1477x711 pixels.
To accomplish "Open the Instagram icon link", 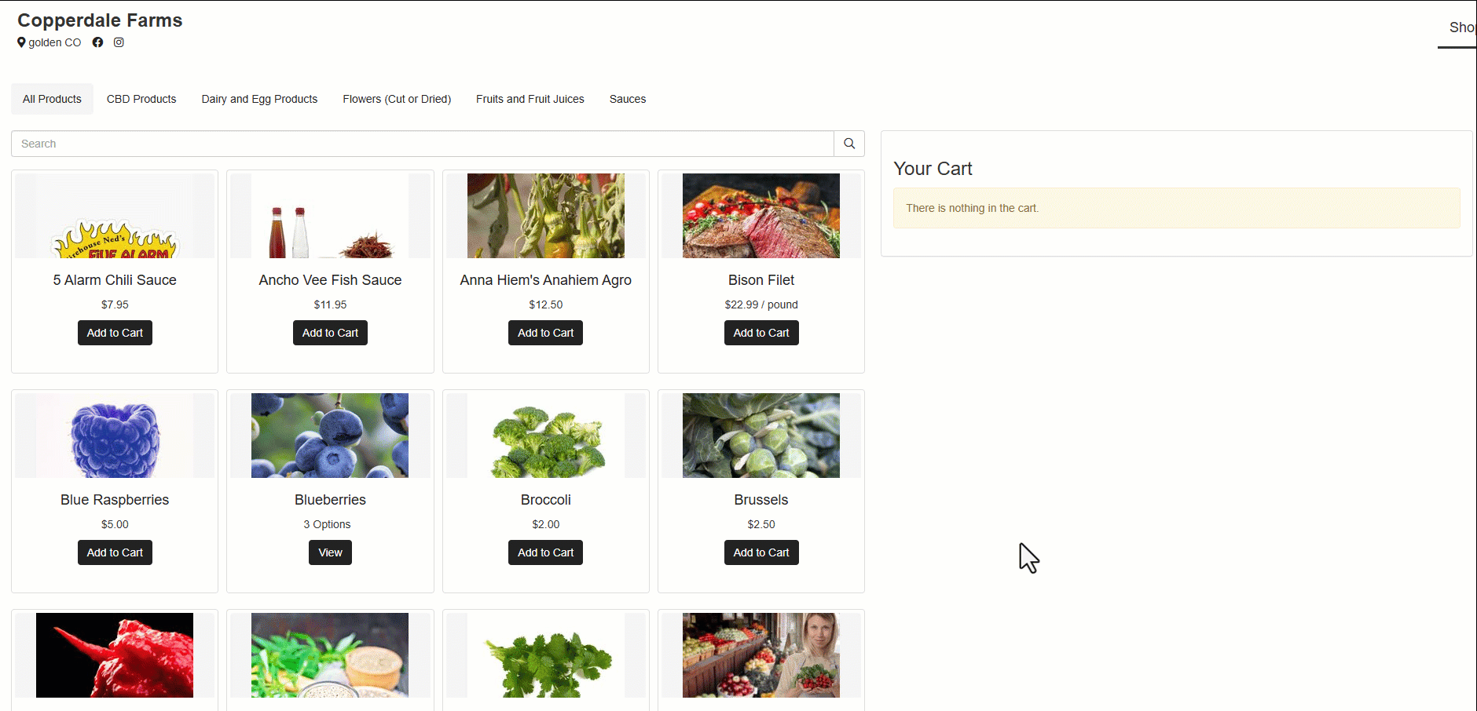I will (119, 42).
